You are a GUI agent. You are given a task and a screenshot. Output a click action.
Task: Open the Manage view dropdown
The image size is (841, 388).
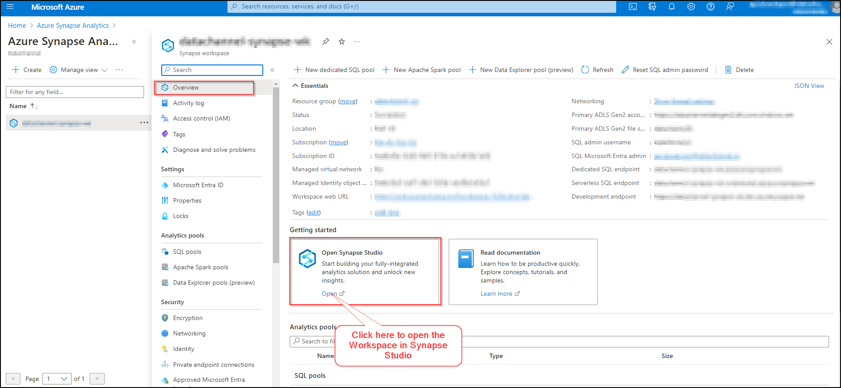pos(79,70)
